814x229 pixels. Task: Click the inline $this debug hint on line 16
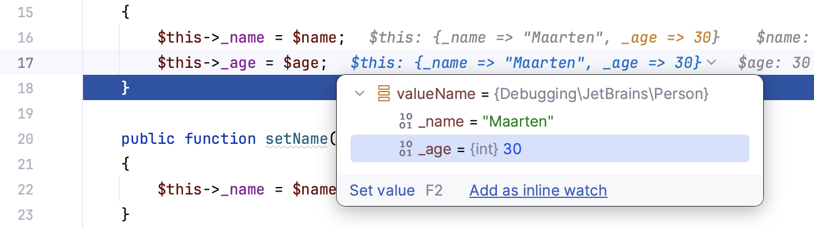point(544,37)
